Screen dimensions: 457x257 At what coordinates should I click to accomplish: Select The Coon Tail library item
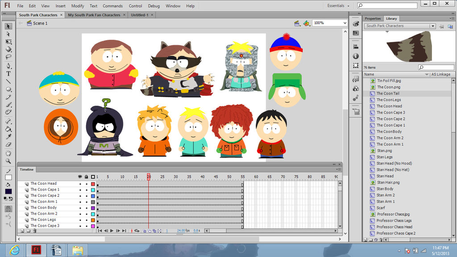point(388,93)
